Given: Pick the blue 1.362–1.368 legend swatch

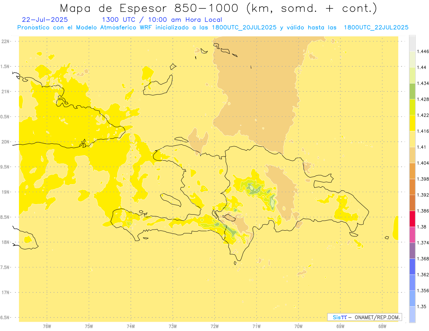Looking at the screenshot, I should coord(412,266).
